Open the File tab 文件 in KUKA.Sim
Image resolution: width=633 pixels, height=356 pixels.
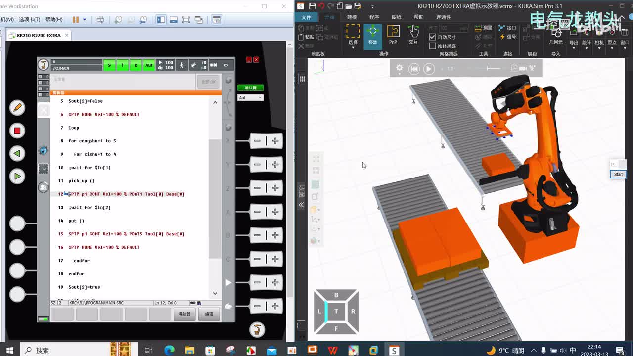306,17
